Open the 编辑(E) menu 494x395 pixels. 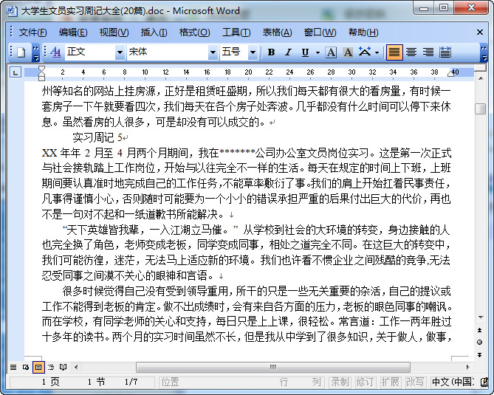tap(73, 32)
